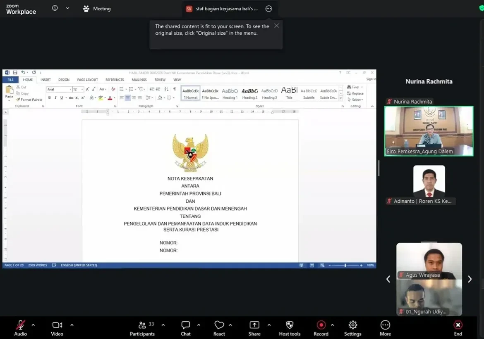The height and width of the screenshot is (339, 484).
Task: Click the Word zoom slider handle
Action: pos(345,266)
